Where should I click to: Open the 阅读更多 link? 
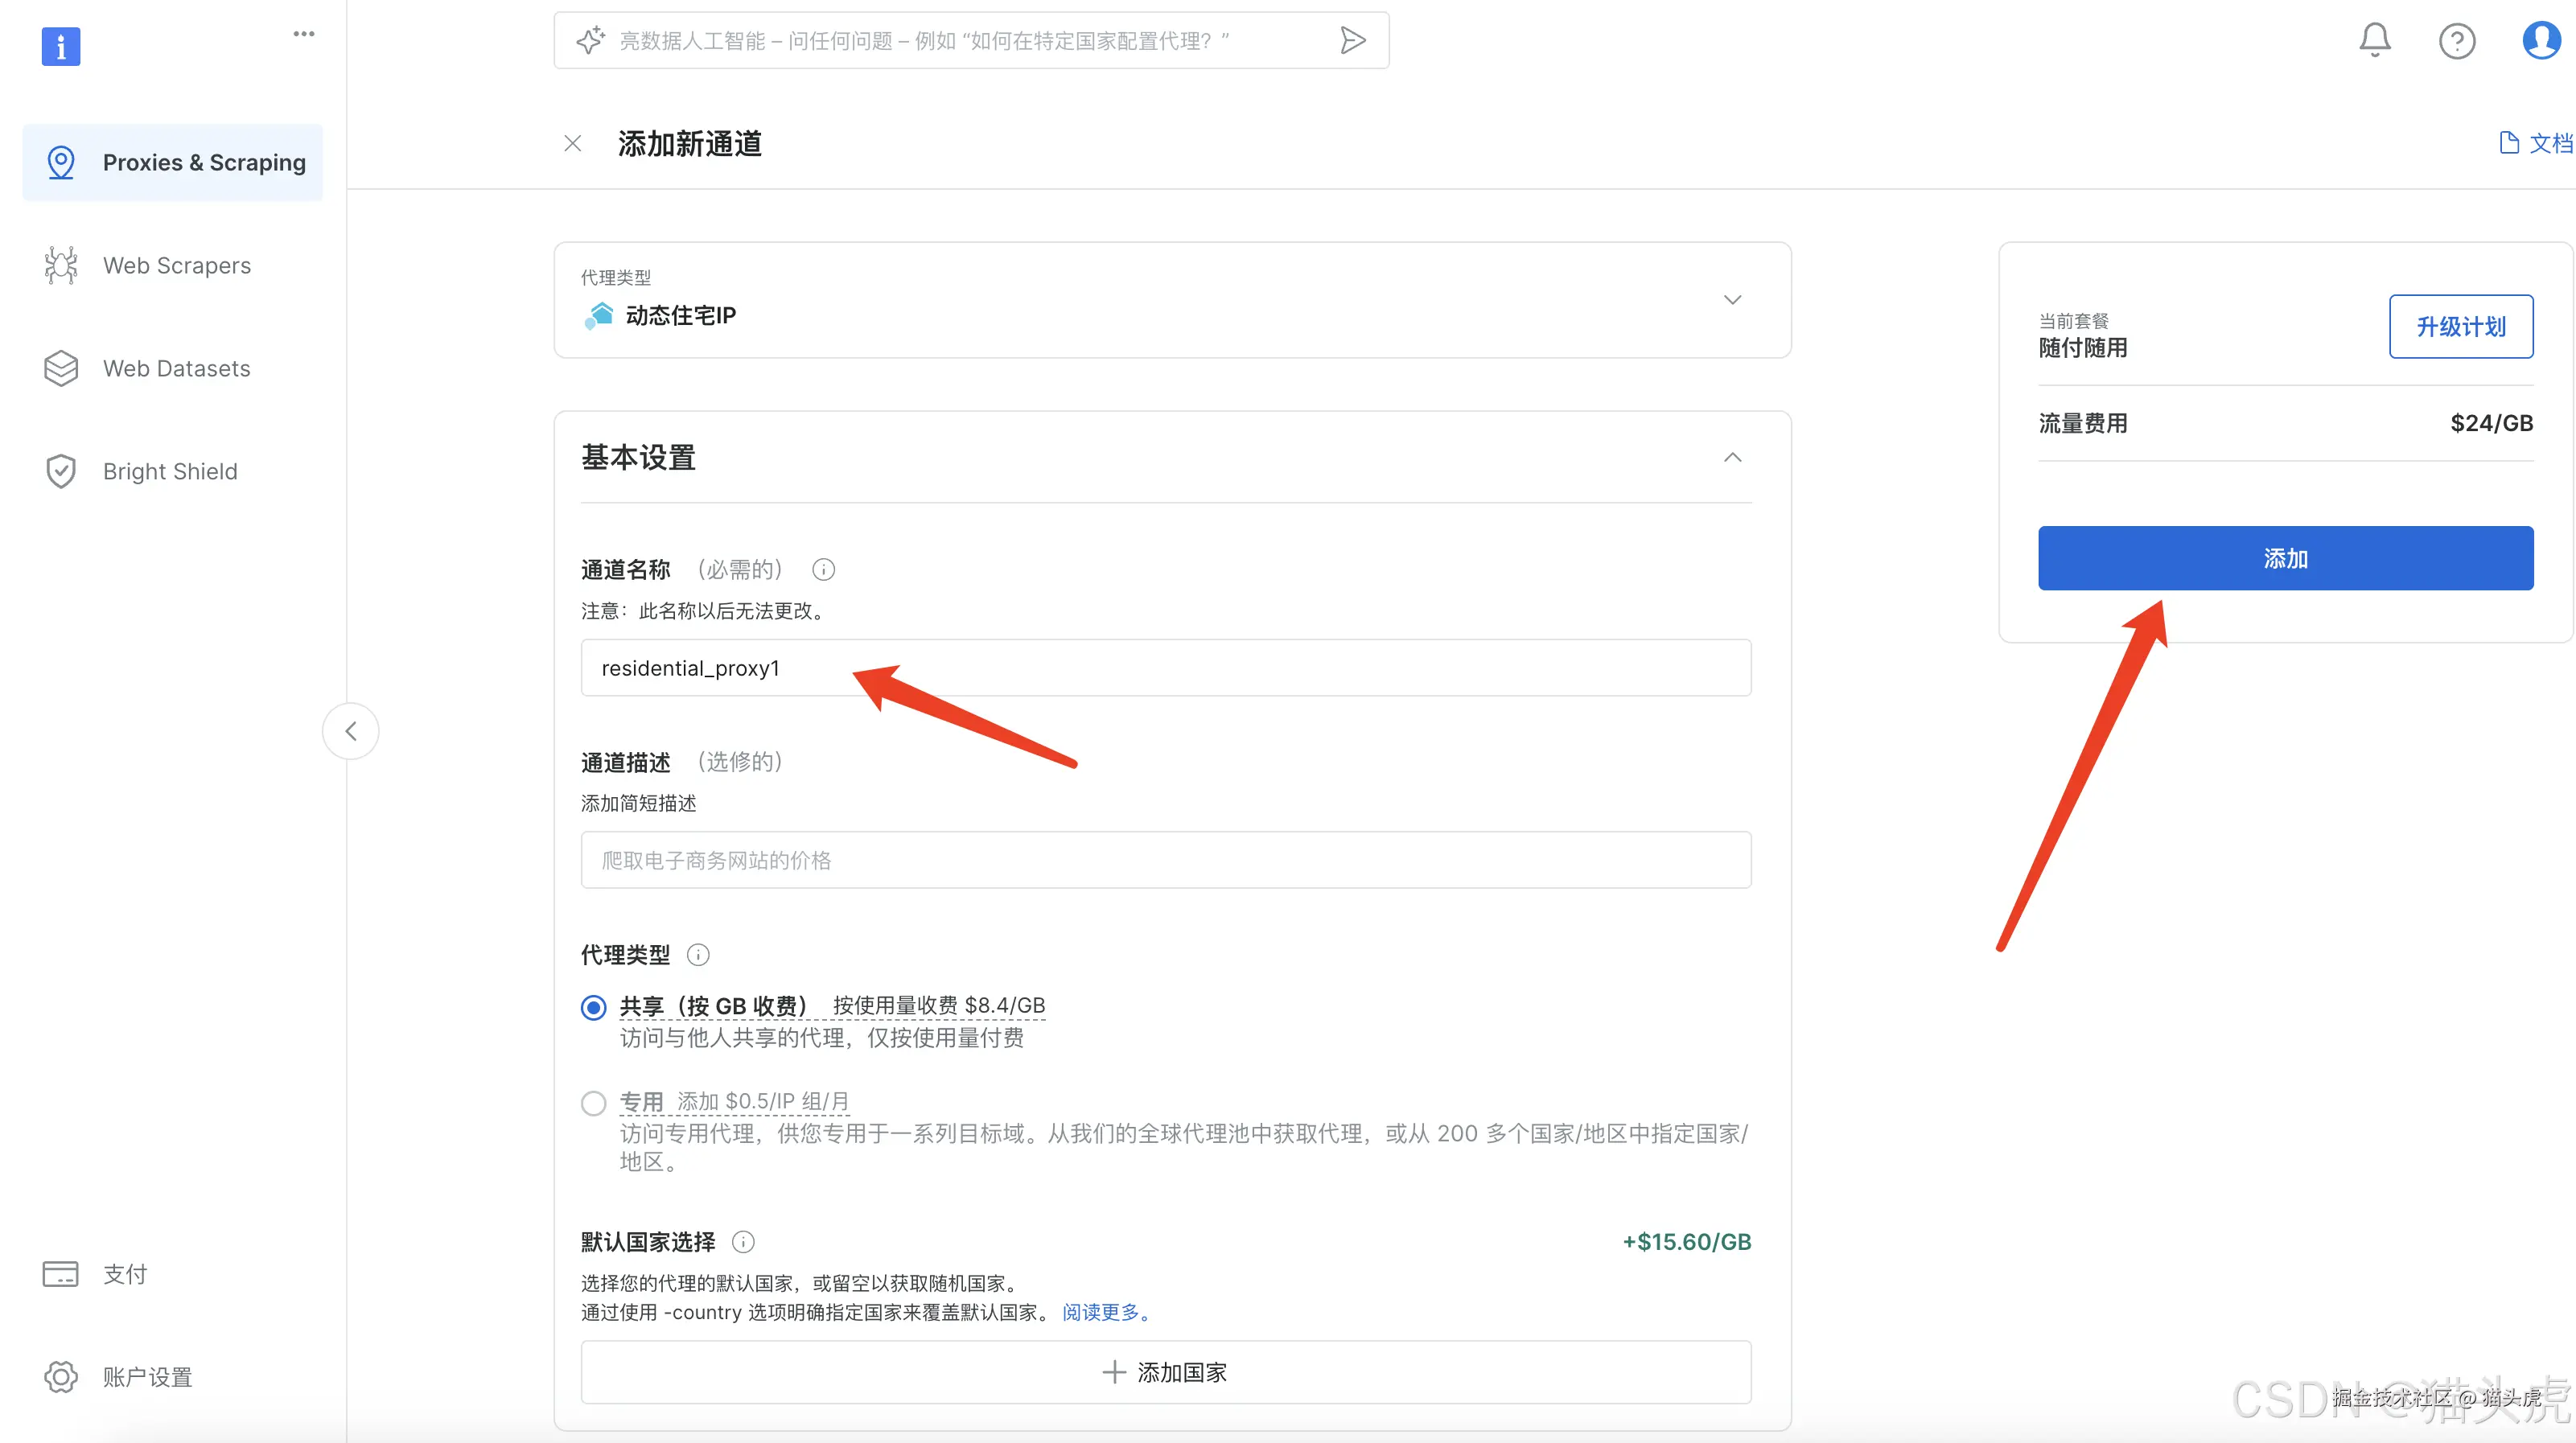point(1103,1312)
